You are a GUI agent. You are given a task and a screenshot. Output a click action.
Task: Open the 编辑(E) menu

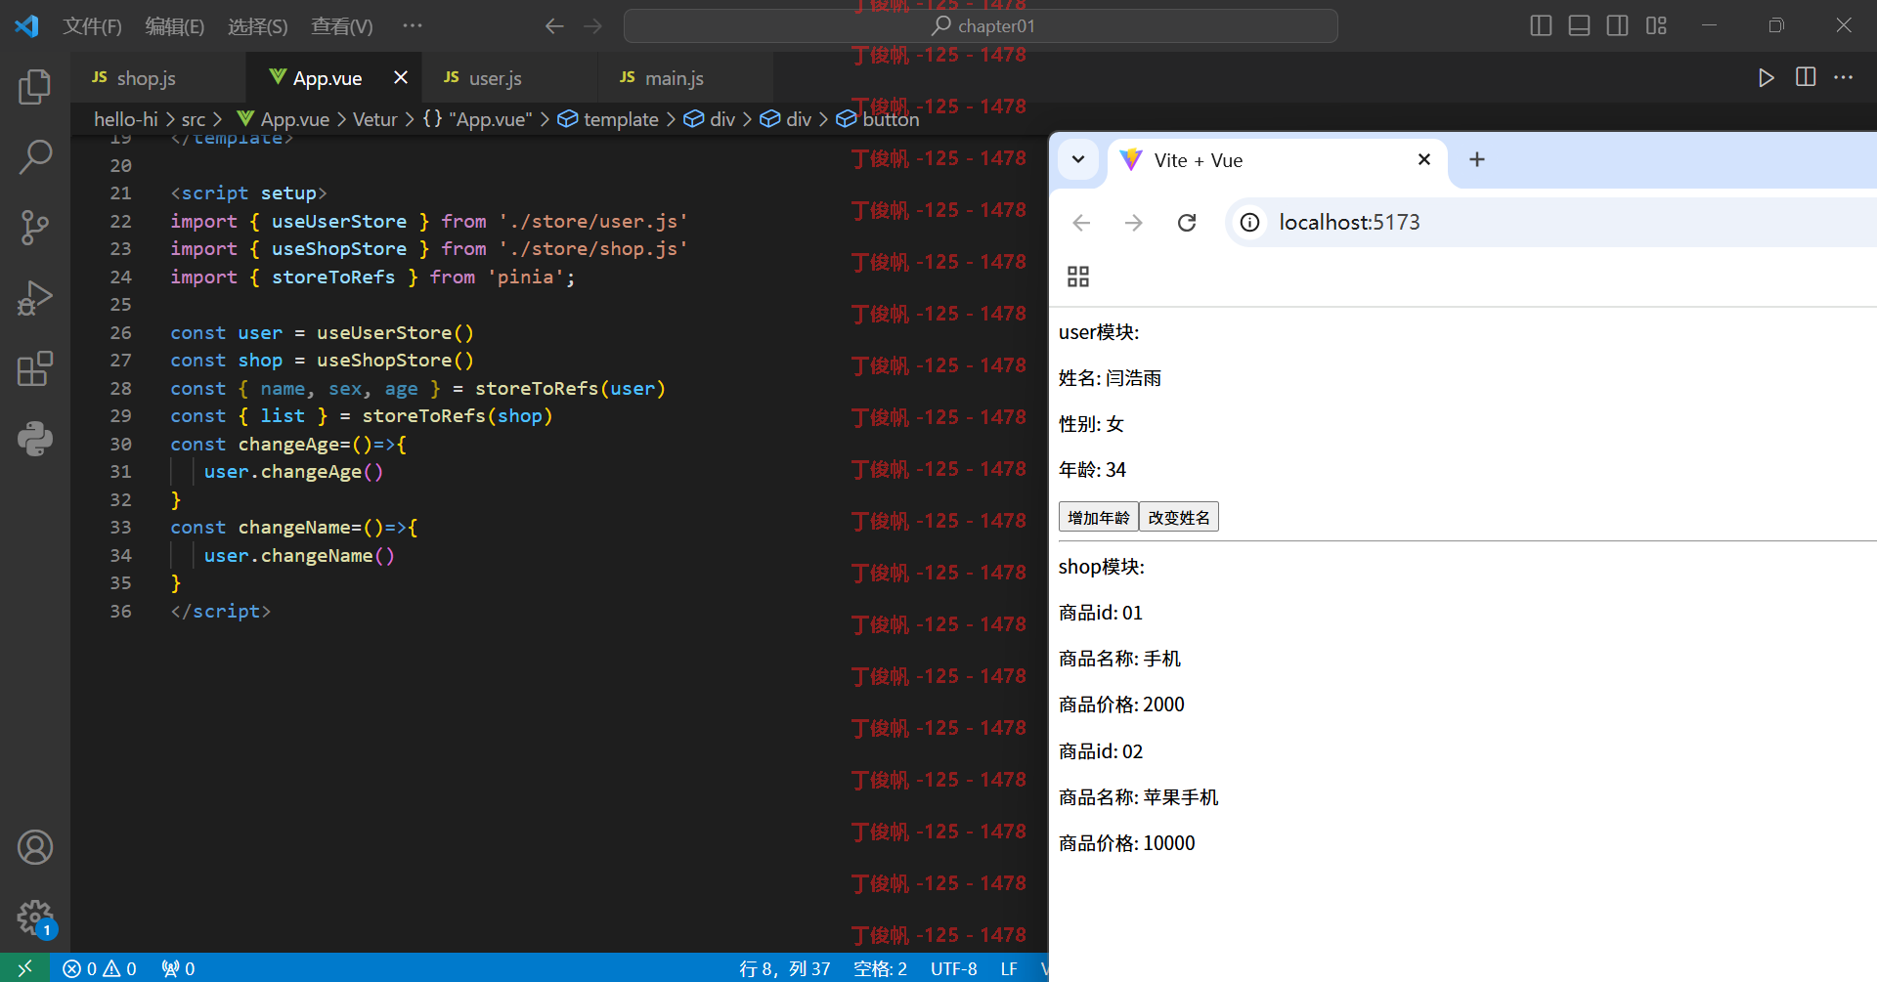coord(174,26)
